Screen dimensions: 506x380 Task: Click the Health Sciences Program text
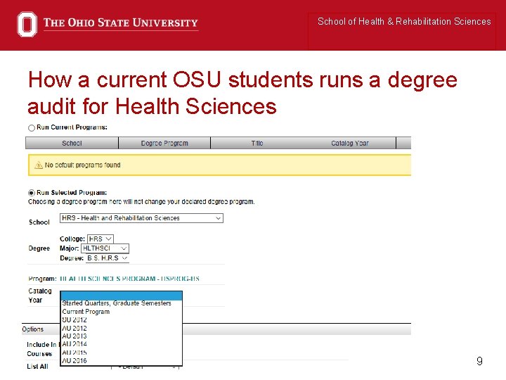click(x=129, y=279)
